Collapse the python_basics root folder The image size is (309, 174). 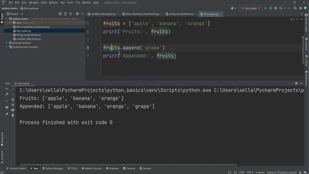(x=6, y=19)
